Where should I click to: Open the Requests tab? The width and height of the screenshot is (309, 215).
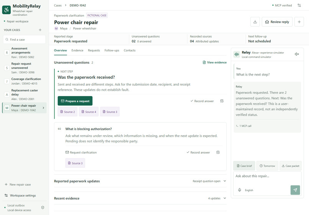click(x=94, y=50)
